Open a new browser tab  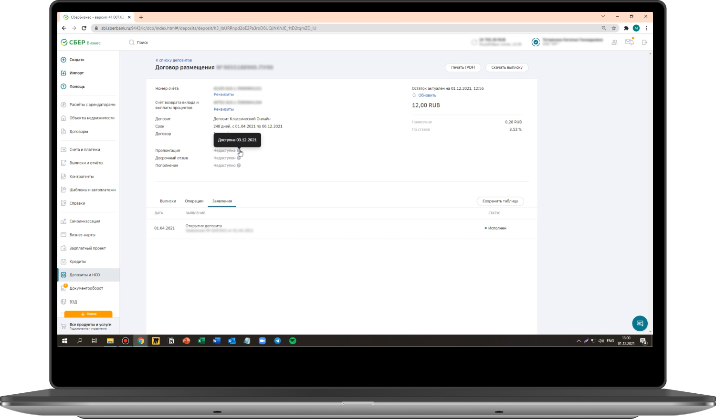[x=141, y=17]
